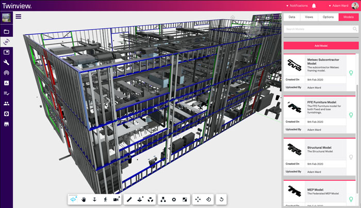Image resolution: width=361 pixels, height=208 pixels.
Task: Activate the Orbit tool in bottom toolbar
Action: [74, 199]
